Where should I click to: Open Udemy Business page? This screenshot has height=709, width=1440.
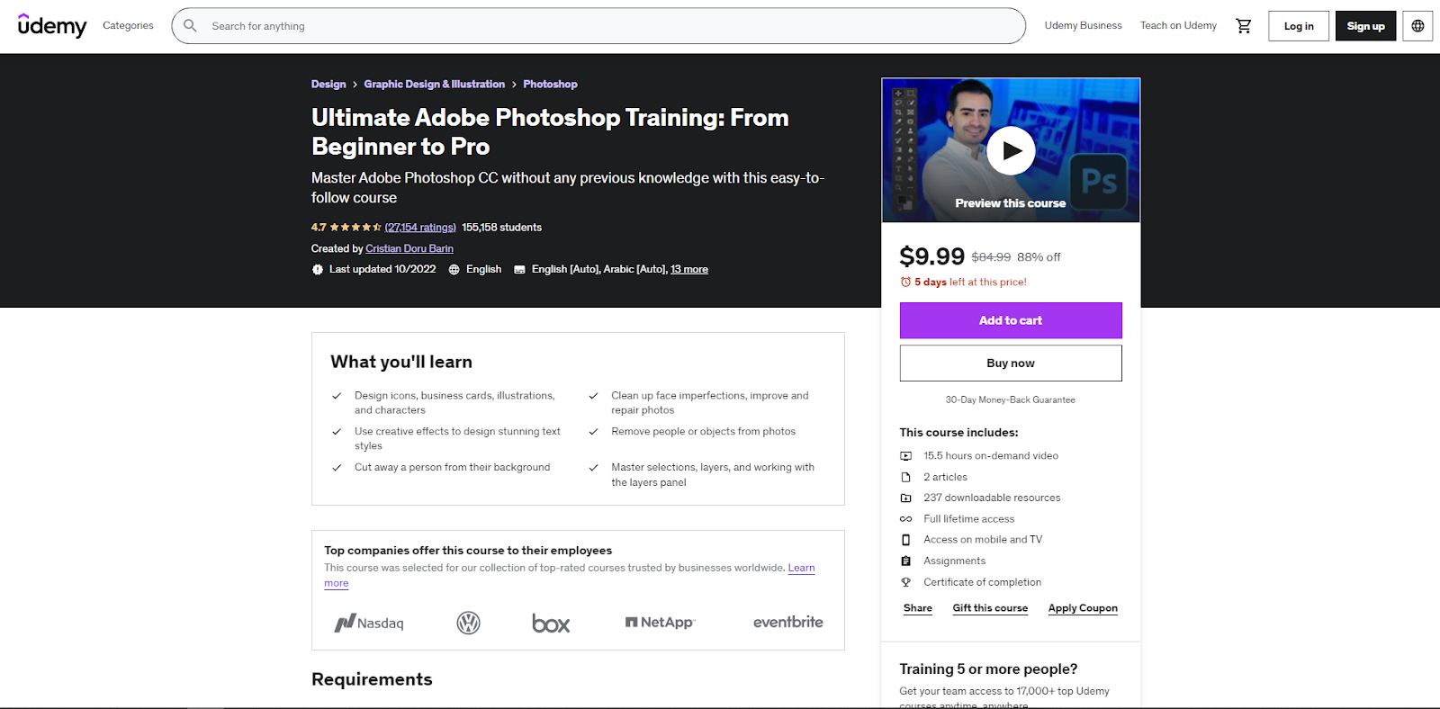[x=1084, y=26]
